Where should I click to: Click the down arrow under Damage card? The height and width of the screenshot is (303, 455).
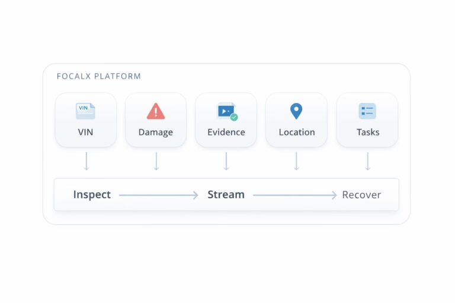(x=156, y=161)
